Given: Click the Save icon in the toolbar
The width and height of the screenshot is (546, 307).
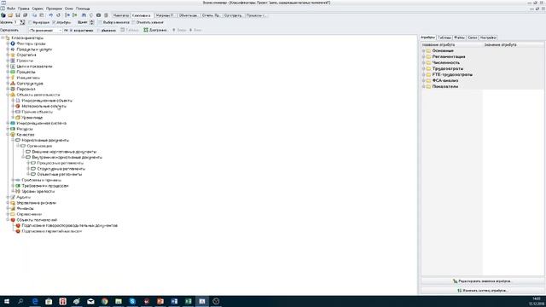Looking at the screenshot, I should 18,15.
